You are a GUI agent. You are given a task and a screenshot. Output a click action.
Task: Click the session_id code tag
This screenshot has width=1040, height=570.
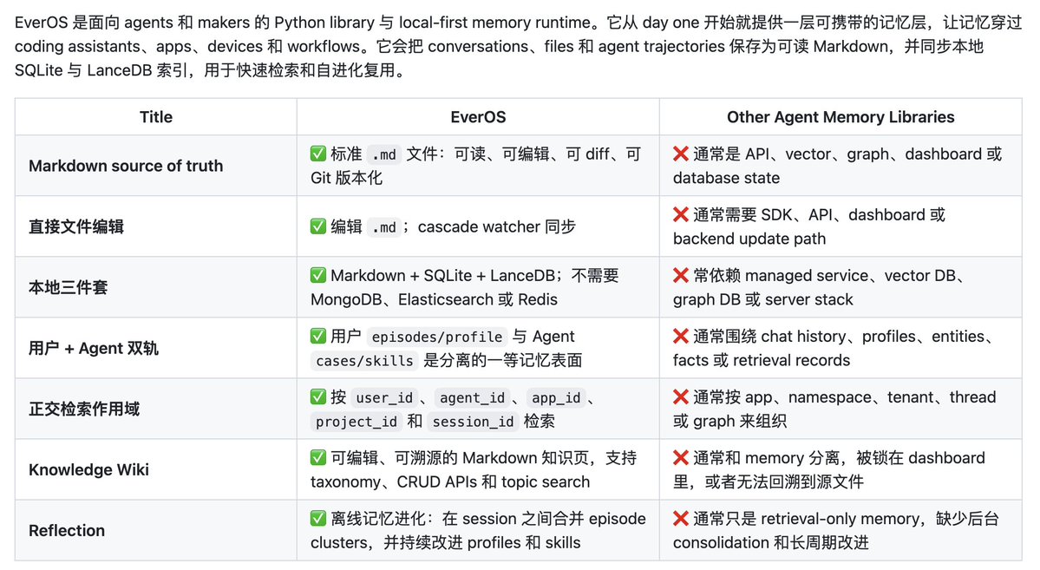[473, 422]
